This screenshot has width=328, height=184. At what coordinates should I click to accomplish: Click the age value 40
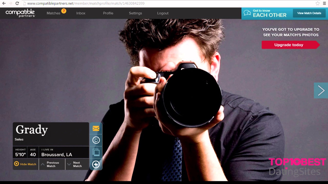coord(33,155)
